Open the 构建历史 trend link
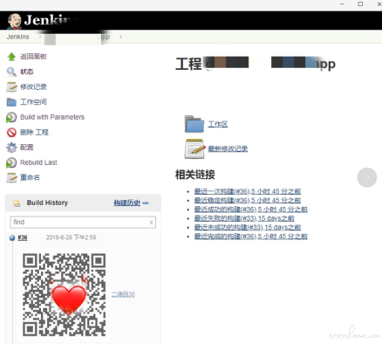382x344 pixels. click(127, 203)
